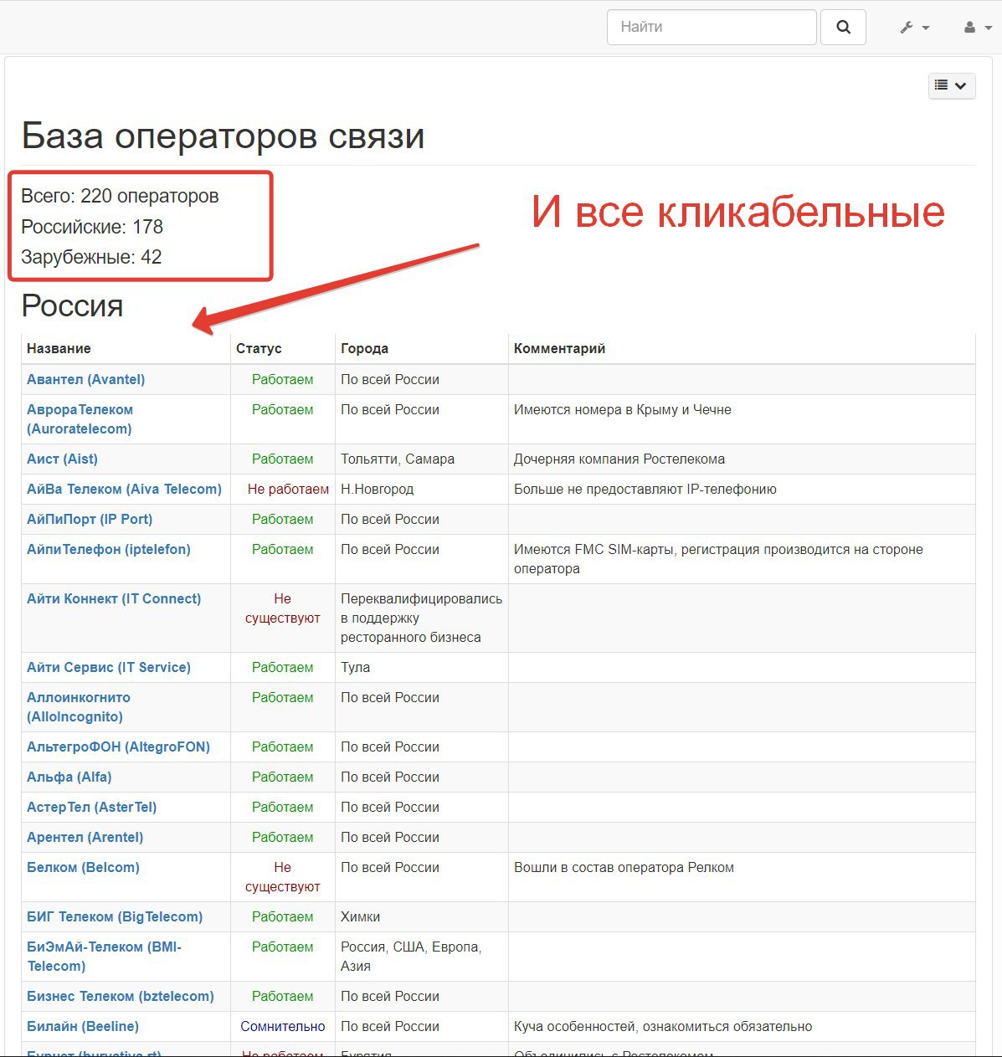Open the wrench tools dropdown
Screen dimensions: 1002x1057
(915, 28)
